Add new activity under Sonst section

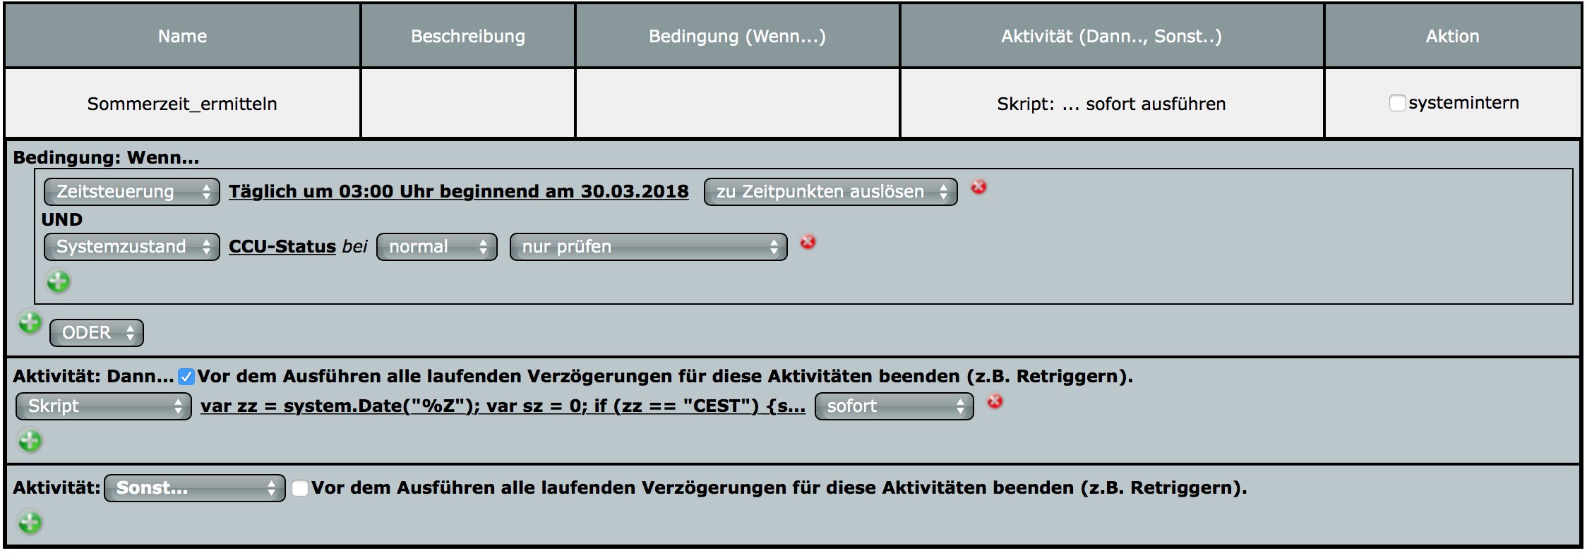(x=30, y=523)
